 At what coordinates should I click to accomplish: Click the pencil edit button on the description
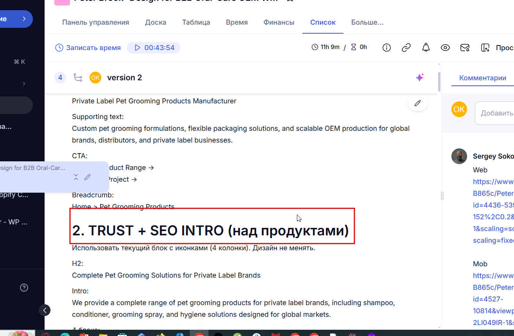click(x=418, y=103)
